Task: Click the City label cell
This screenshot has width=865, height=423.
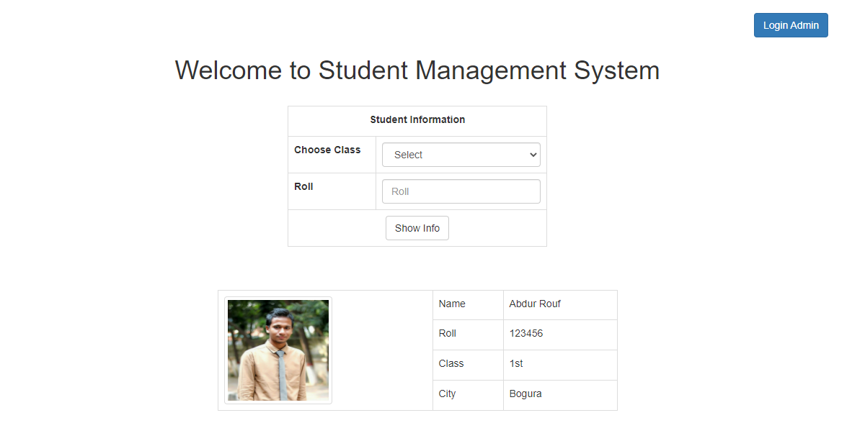Action: [447, 394]
